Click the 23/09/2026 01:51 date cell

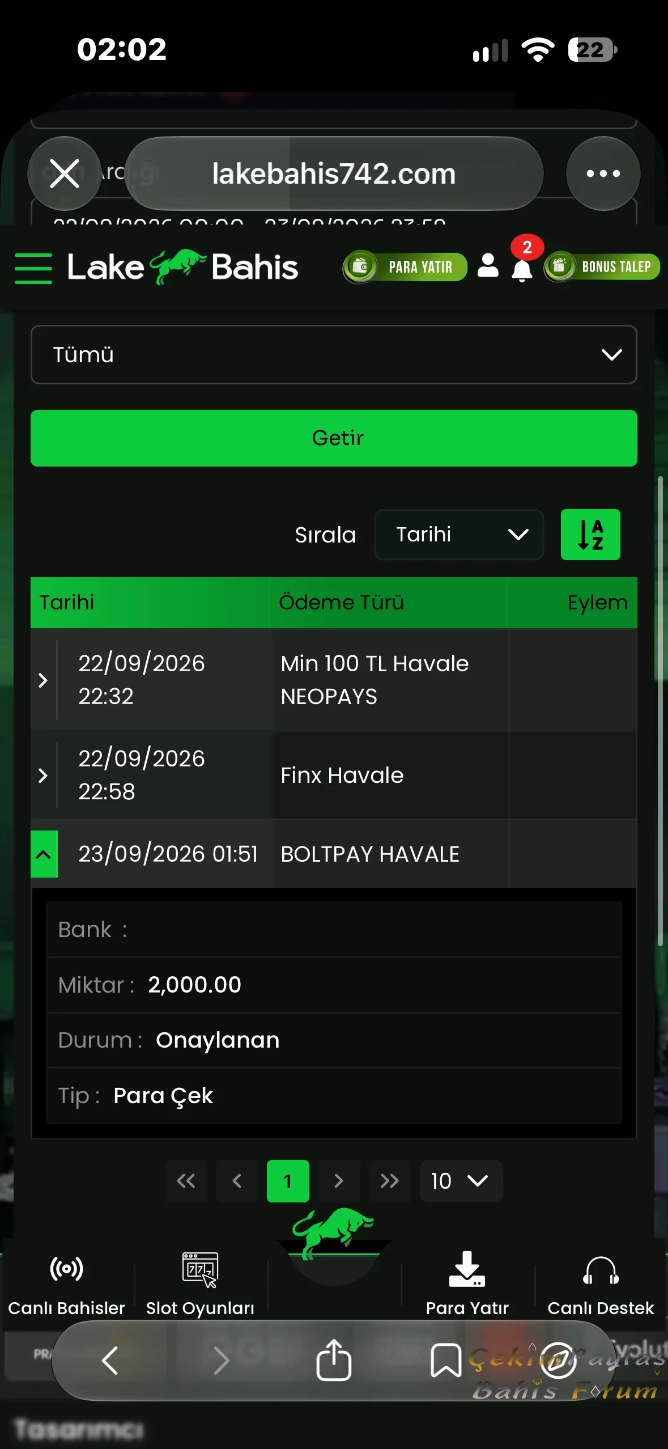coord(168,854)
